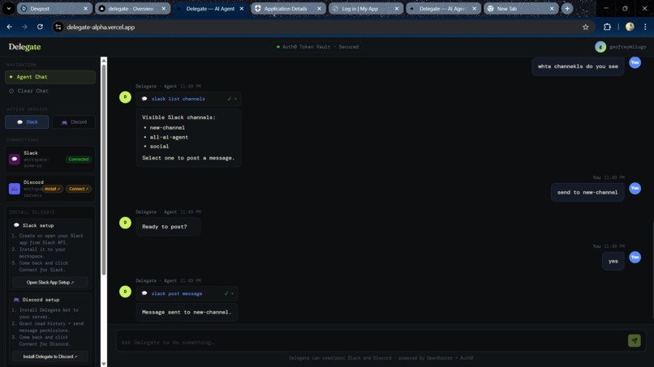Open the Chrome profile avatar

tap(630, 27)
